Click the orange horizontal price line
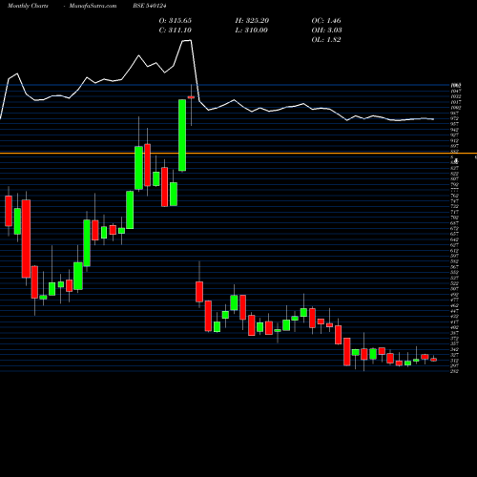 click(x=238, y=154)
